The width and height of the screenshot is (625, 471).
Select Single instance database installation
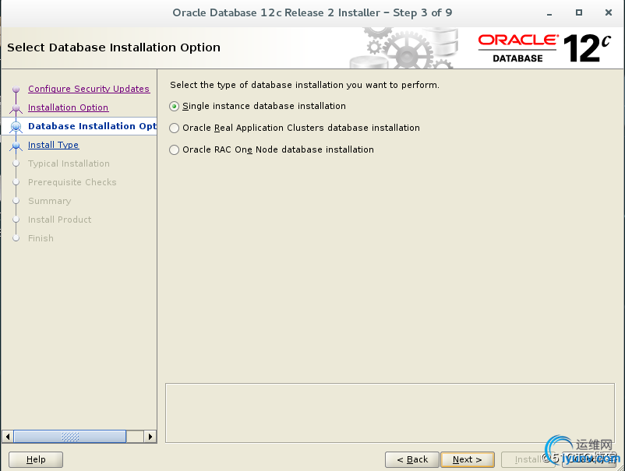click(x=257, y=107)
